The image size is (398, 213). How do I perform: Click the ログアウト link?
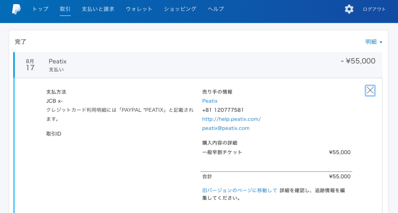click(x=374, y=9)
